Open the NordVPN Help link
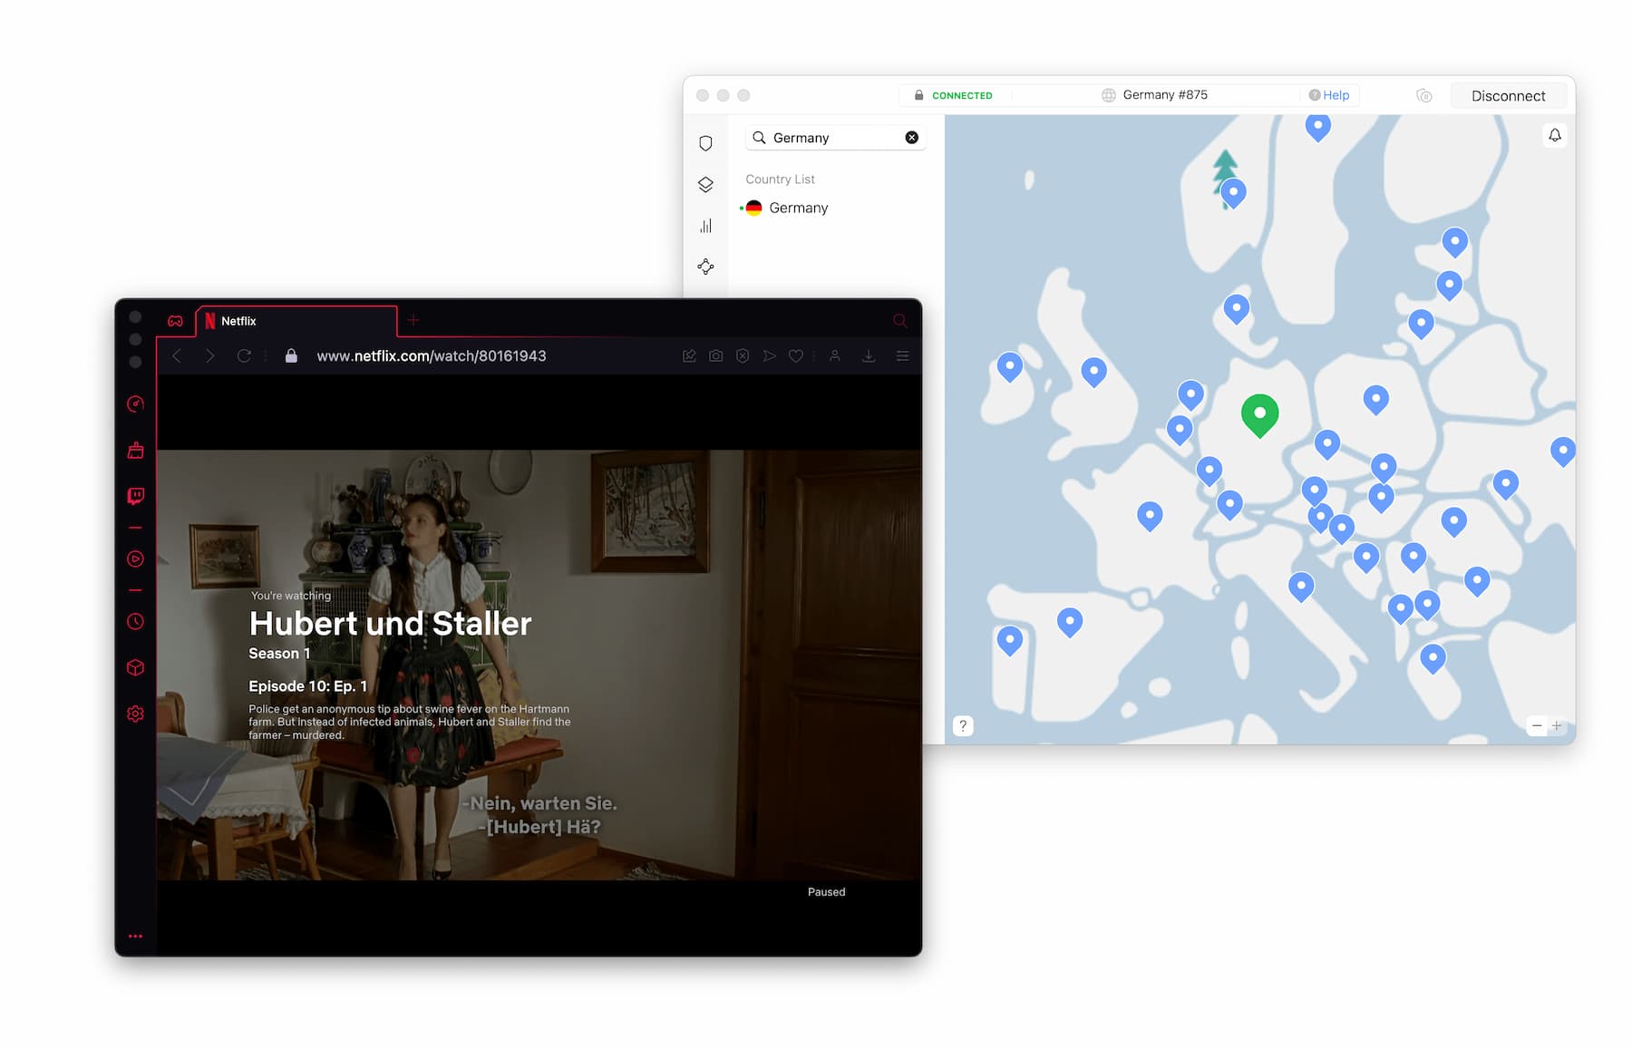This screenshot has height=1049, width=1632. point(1329,95)
